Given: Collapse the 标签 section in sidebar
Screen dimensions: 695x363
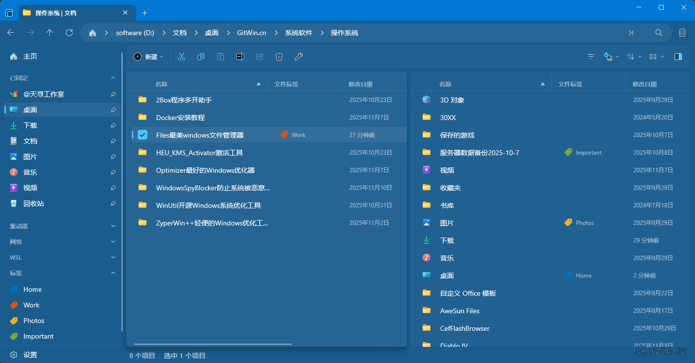Looking at the screenshot, I should point(113,273).
